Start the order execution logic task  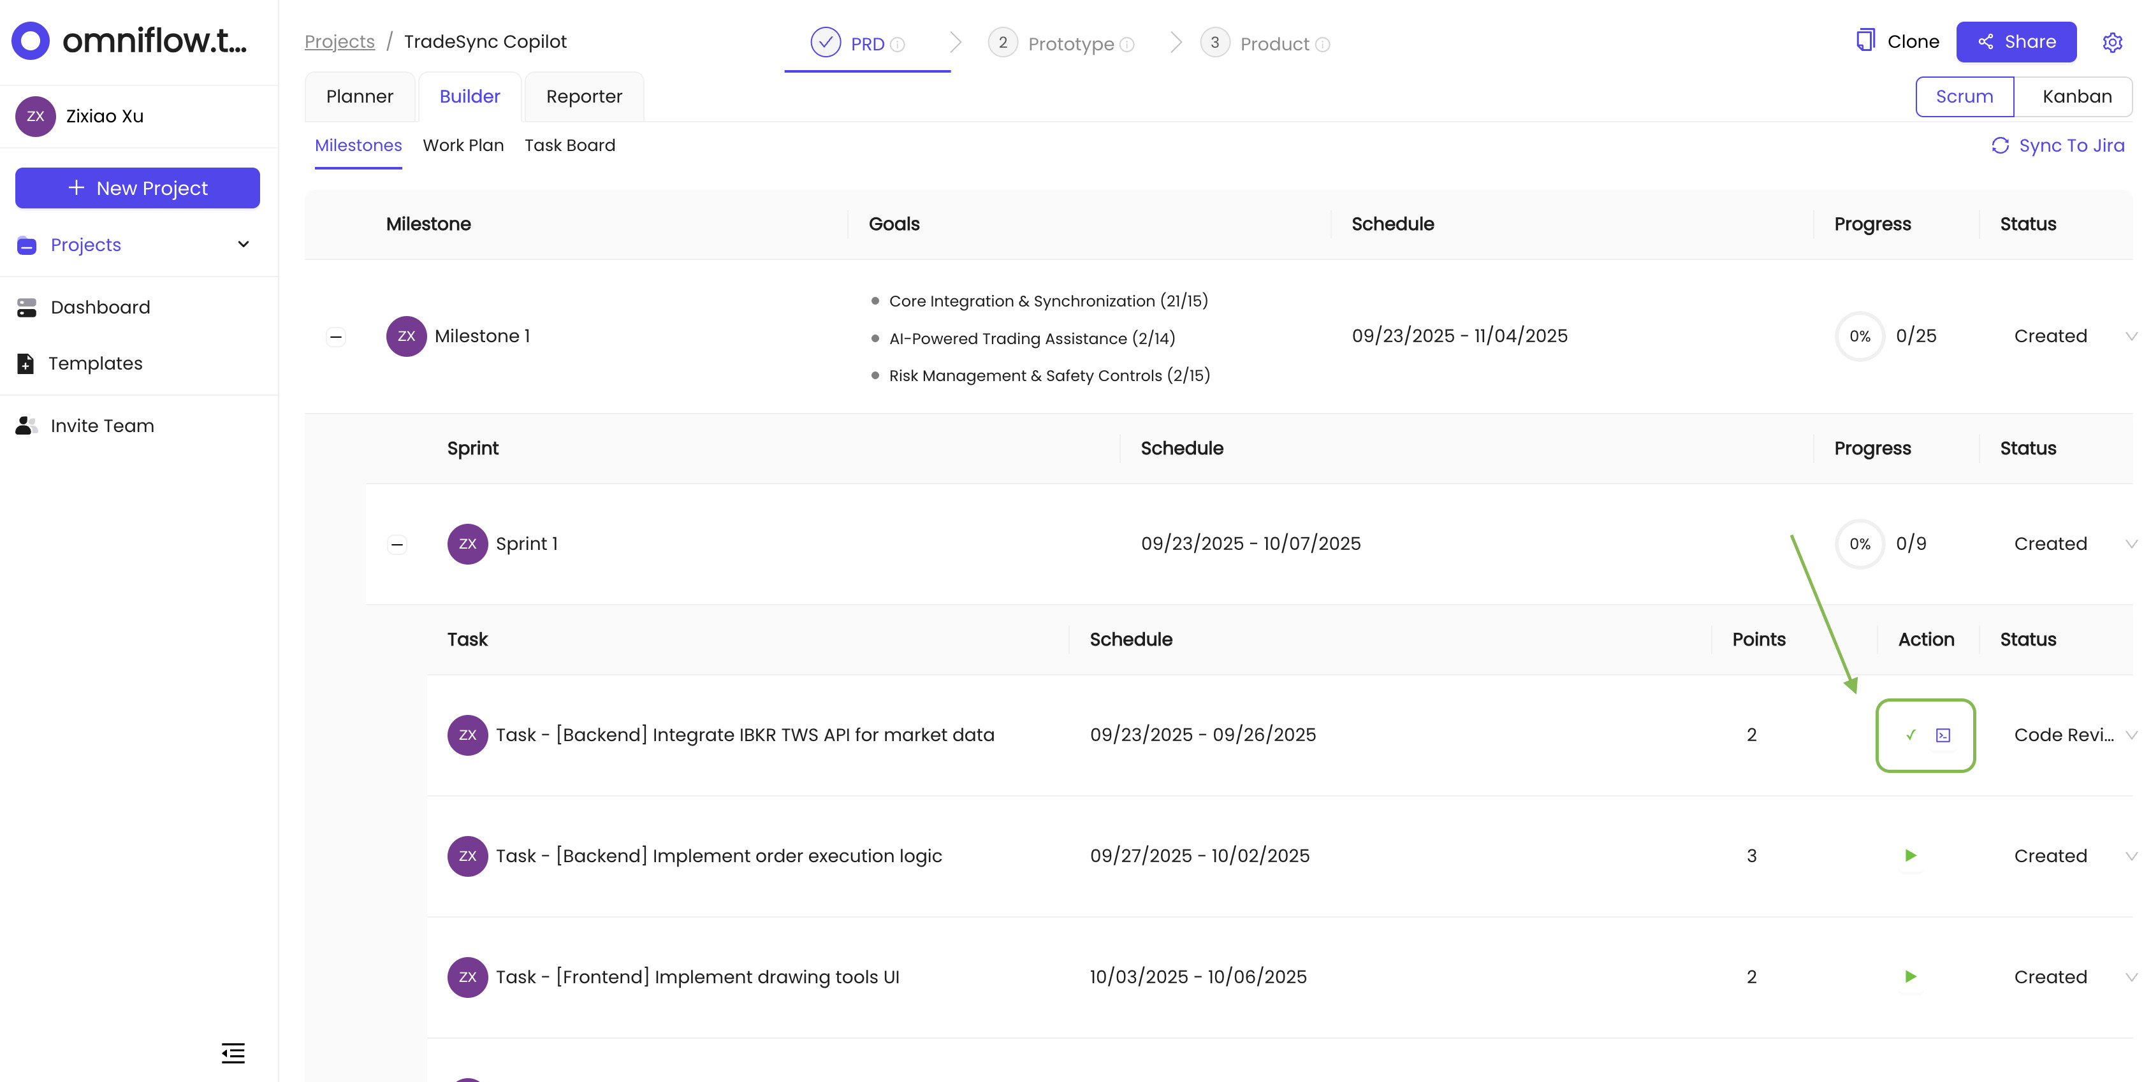pos(1911,856)
